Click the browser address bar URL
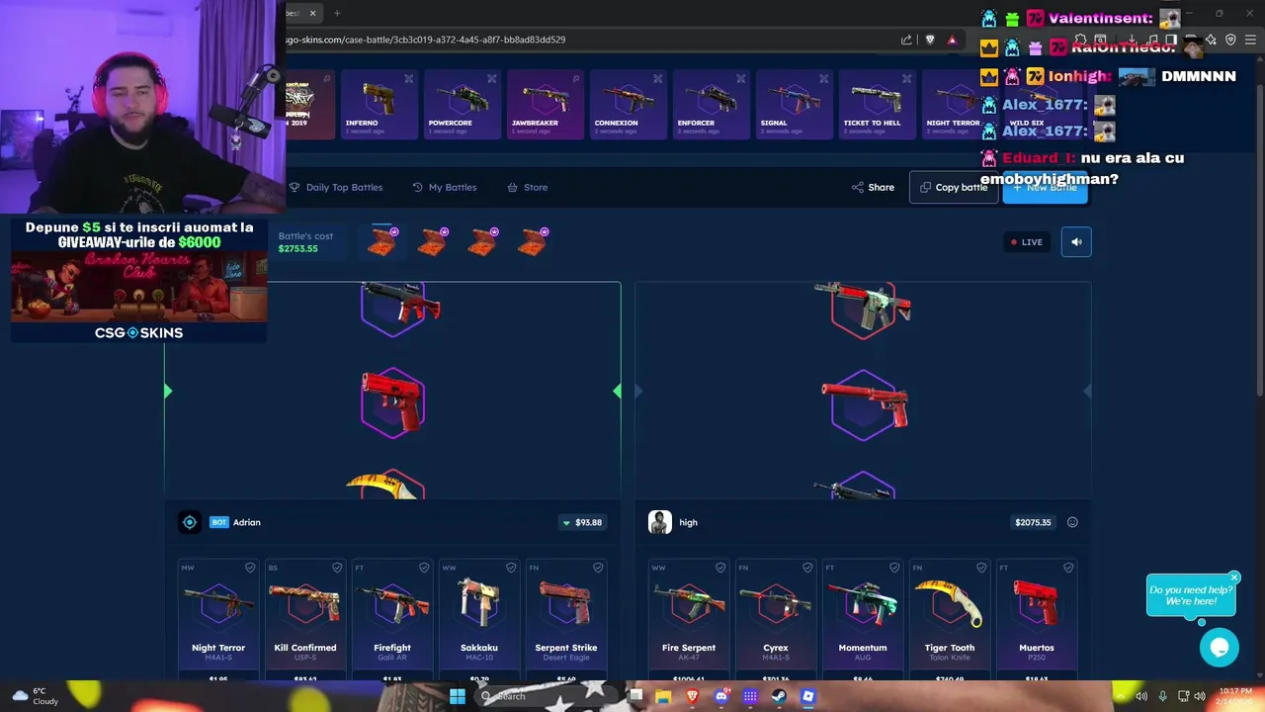 [426, 40]
